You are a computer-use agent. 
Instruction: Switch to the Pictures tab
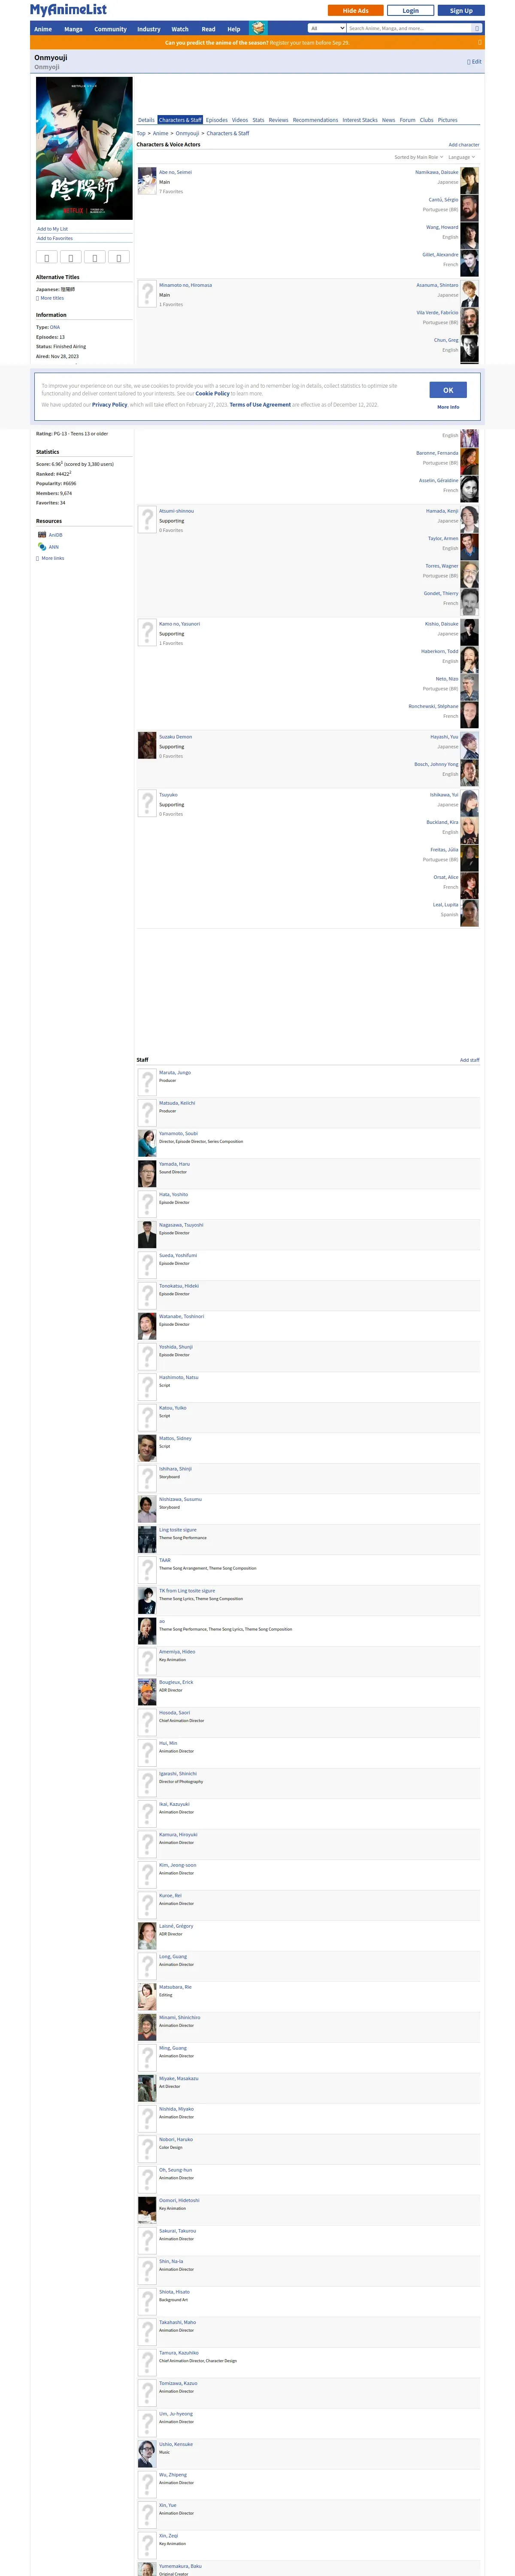pyautogui.click(x=447, y=120)
